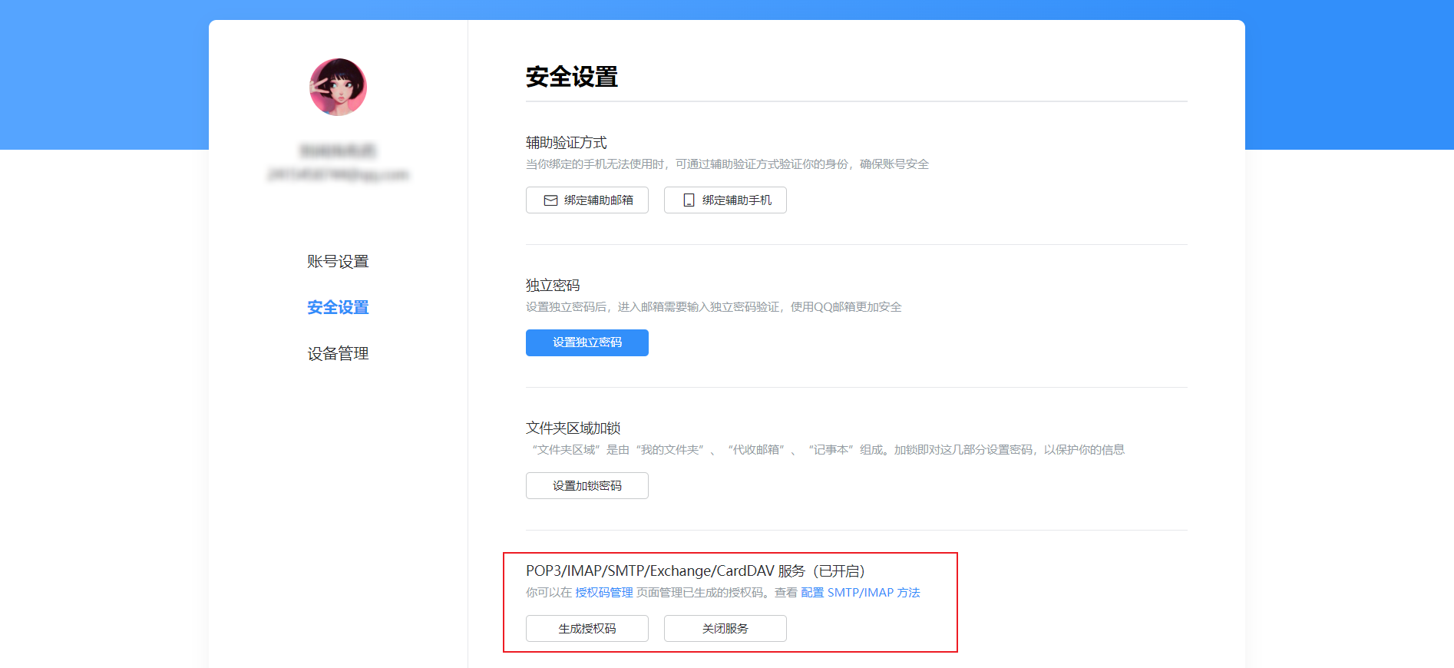Click the 文件夹区域加锁 section title
The width and height of the screenshot is (1454, 668).
[x=573, y=428]
